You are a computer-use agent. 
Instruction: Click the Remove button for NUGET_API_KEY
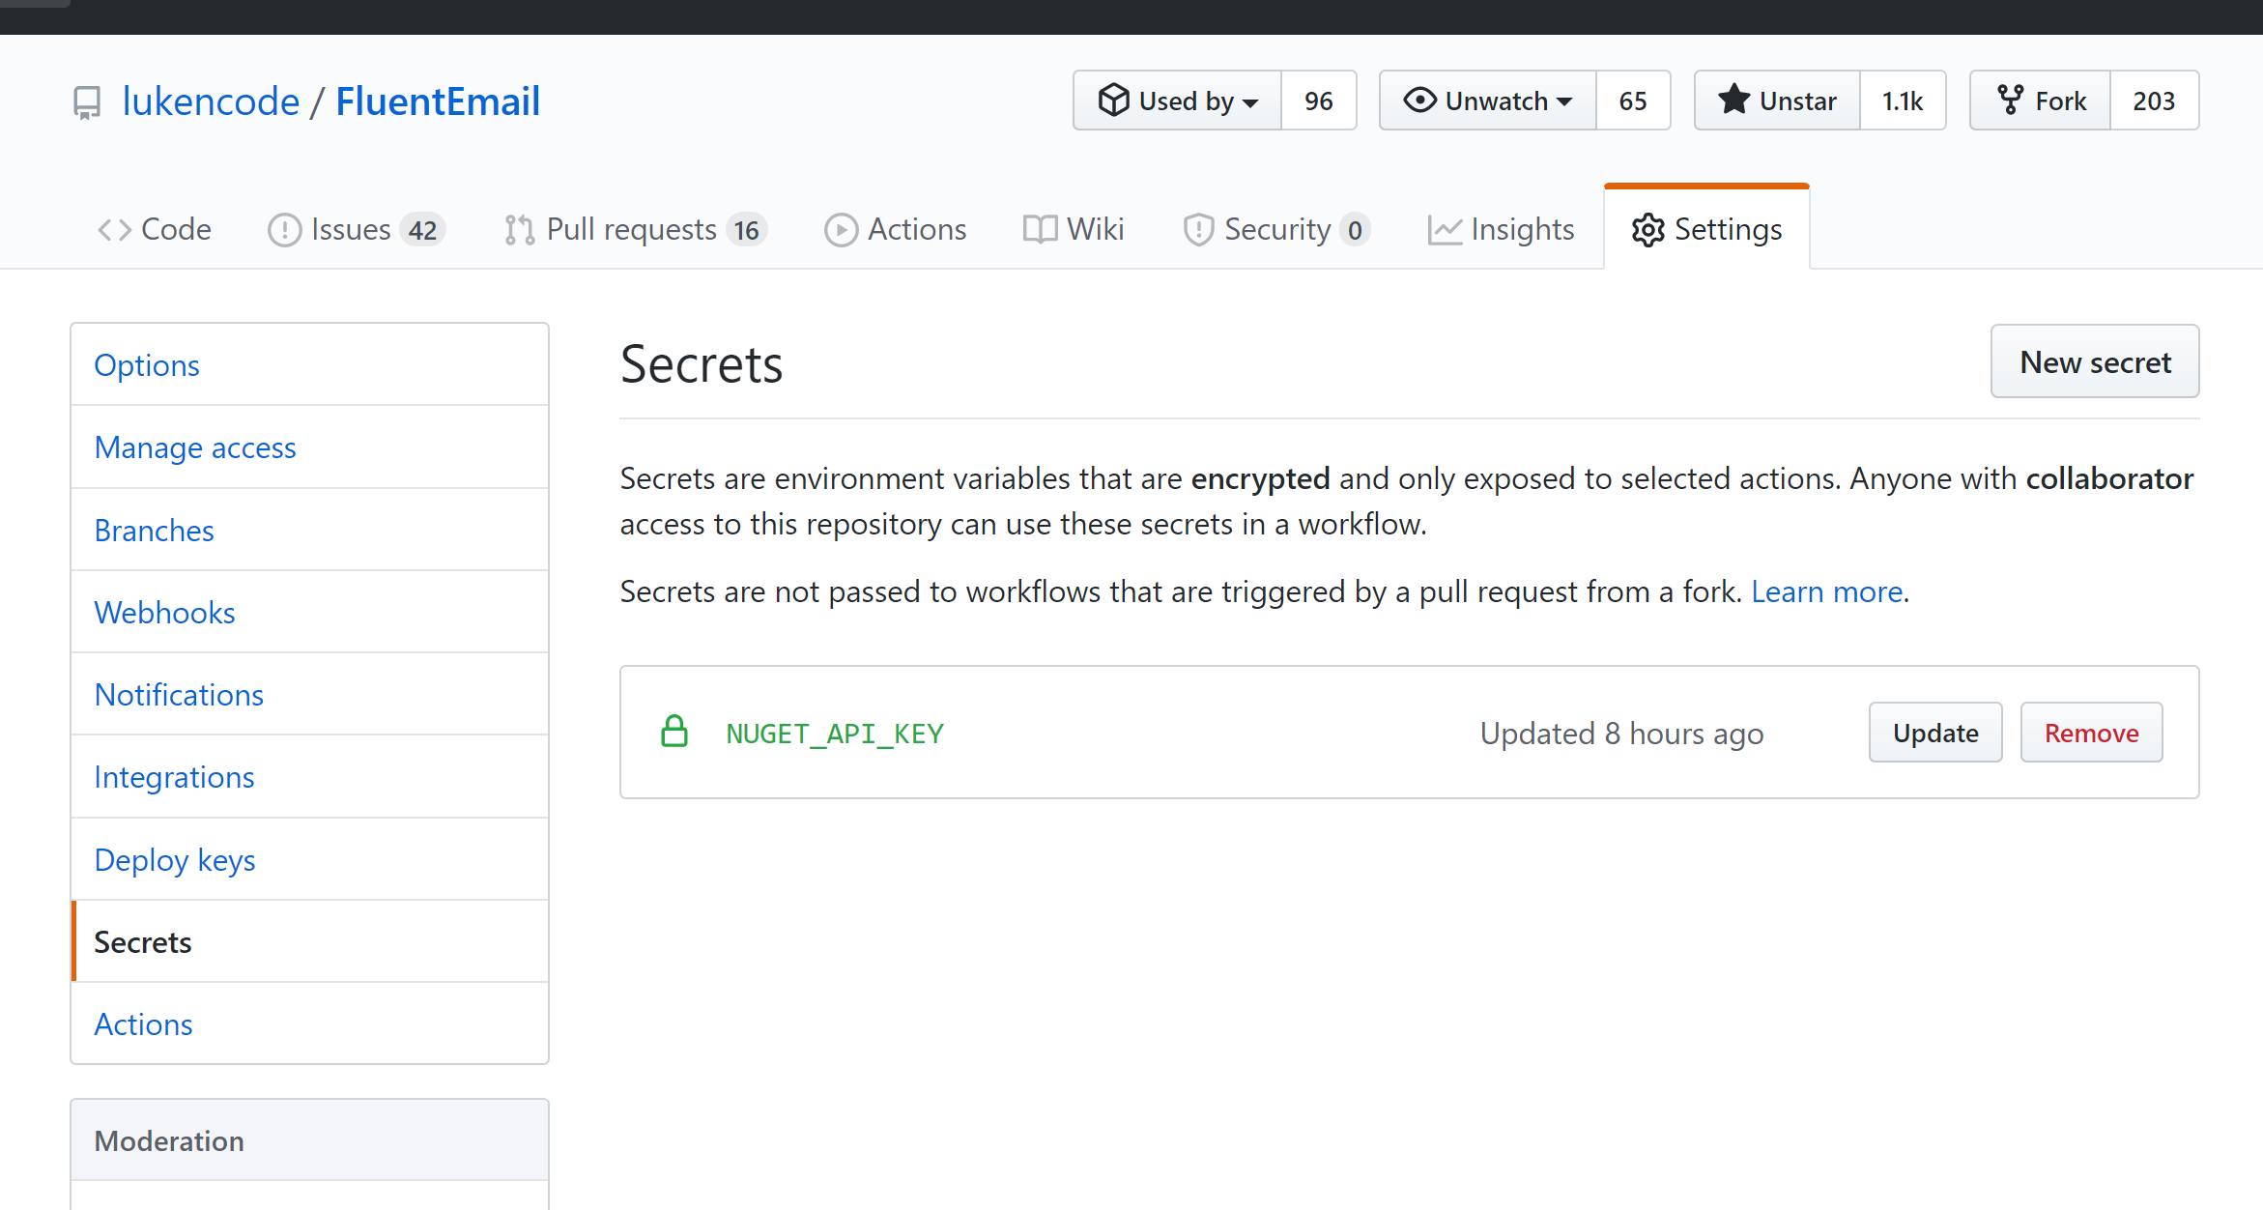(2091, 733)
